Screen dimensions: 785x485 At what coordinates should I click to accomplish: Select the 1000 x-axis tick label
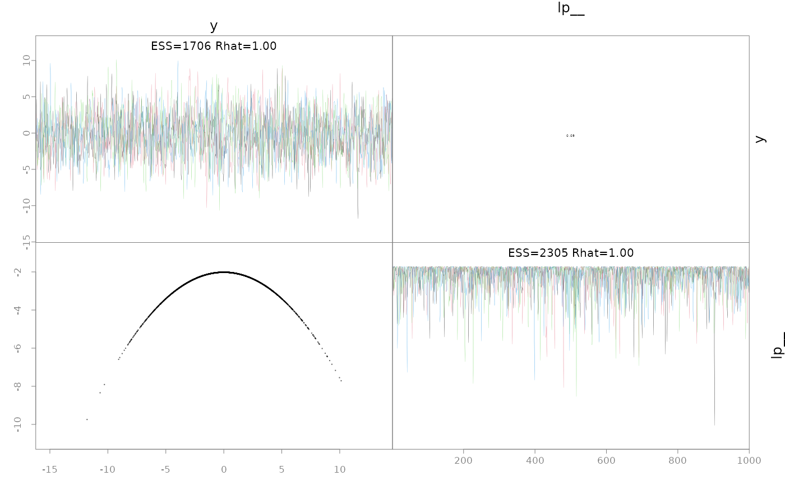[748, 461]
